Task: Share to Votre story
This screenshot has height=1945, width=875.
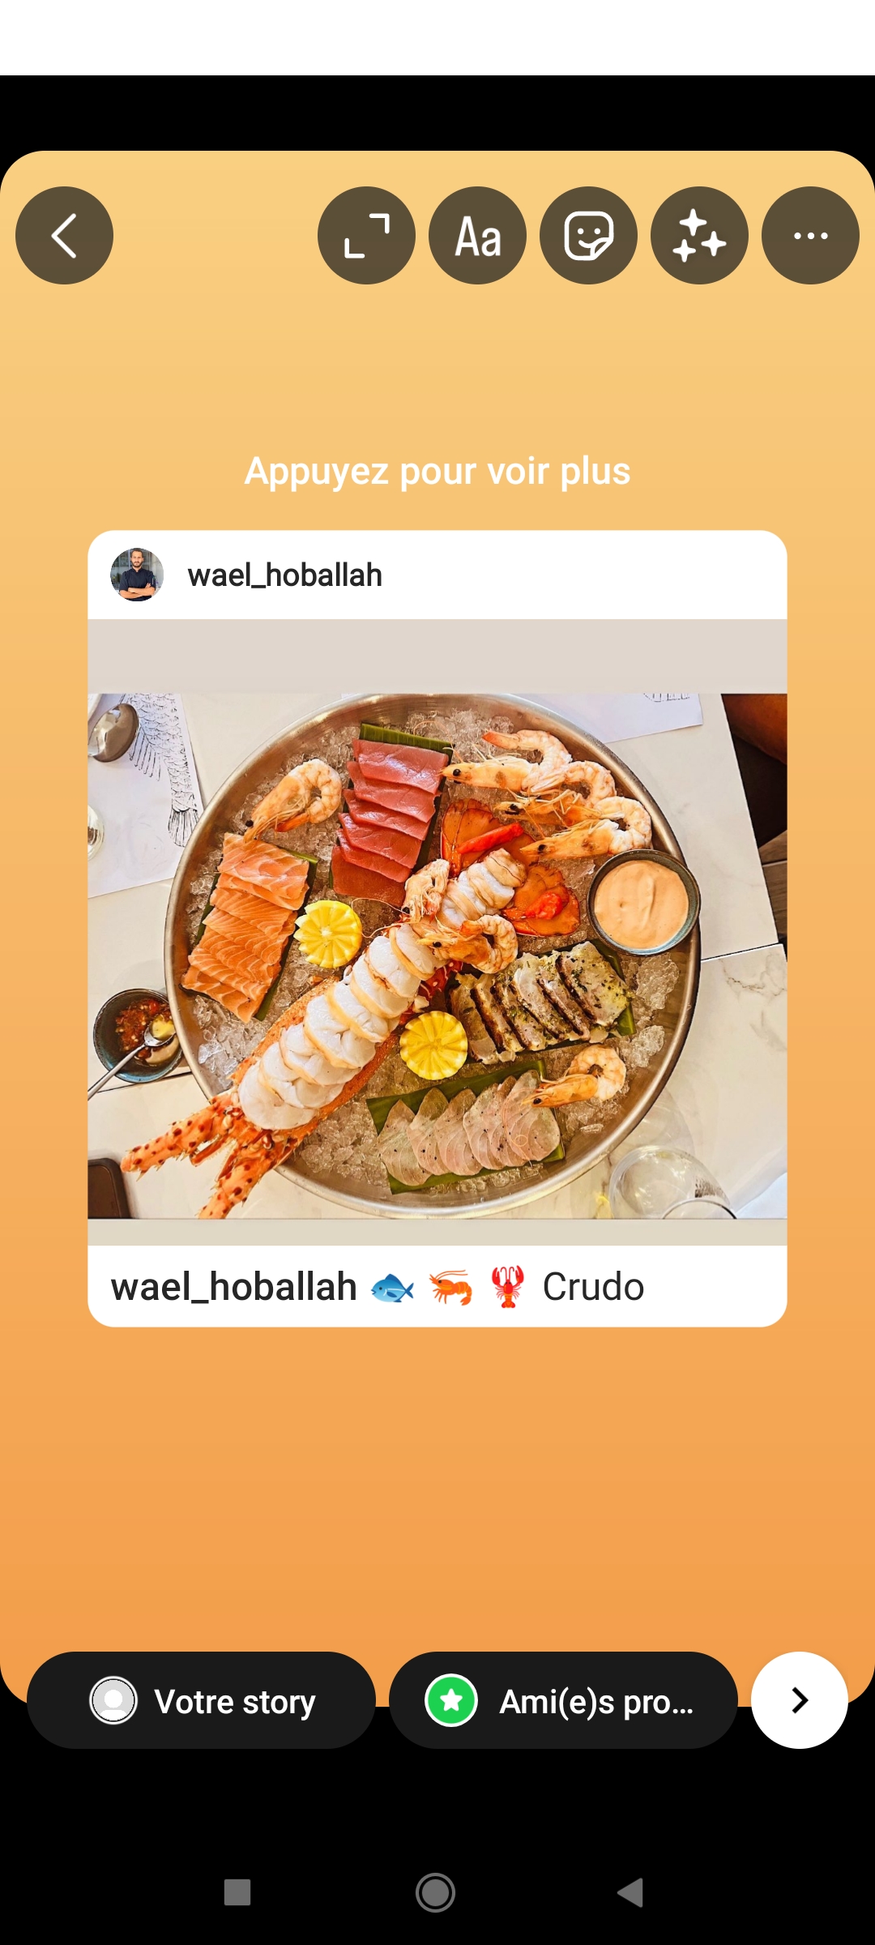Action: point(201,1700)
